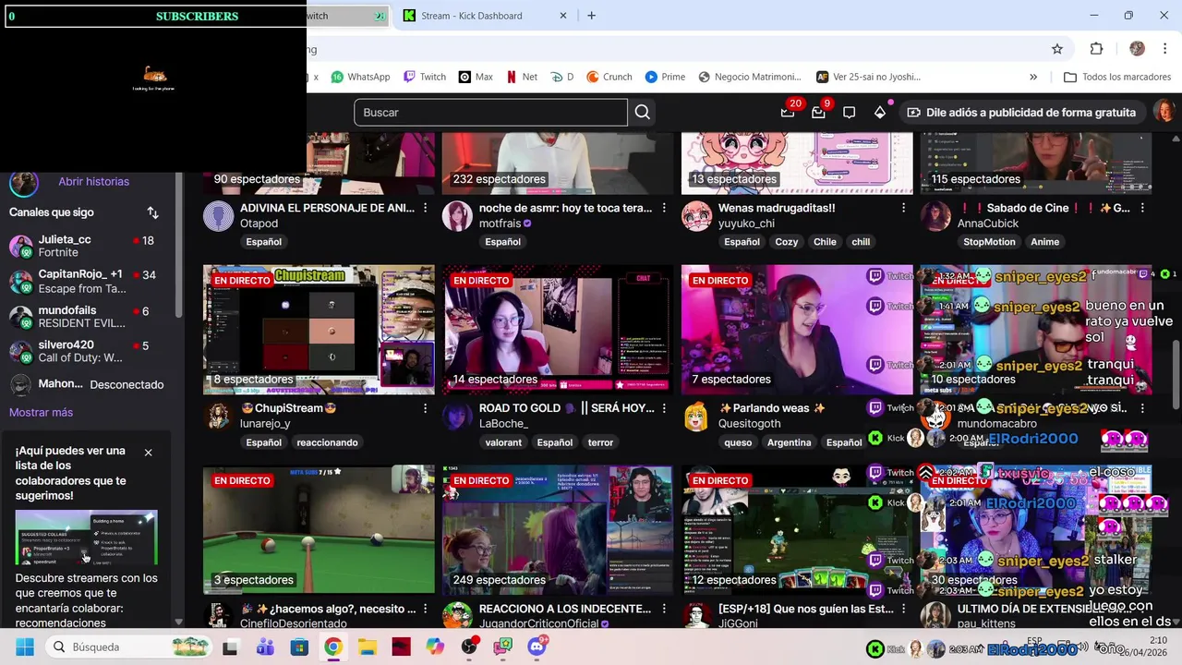The height and width of the screenshot is (665, 1182).
Task: Open mundofails followed channel
Action: click(x=86, y=317)
